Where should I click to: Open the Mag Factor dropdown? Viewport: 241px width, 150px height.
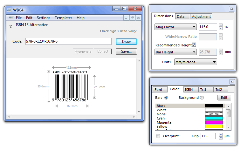point(175,27)
